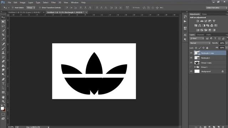Image resolution: width=228 pixels, height=128 pixels.
Task: Select the Rectangle shape tool
Action: [x=3, y=92]
